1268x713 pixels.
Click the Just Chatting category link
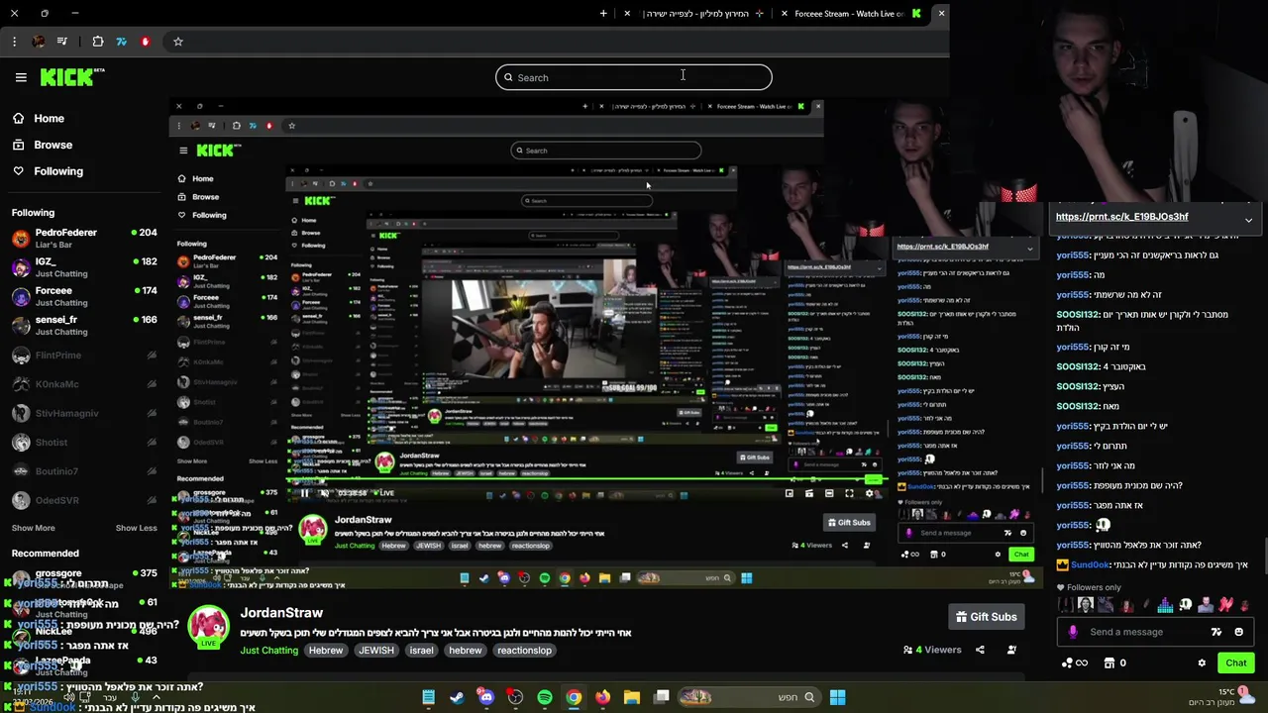[x=268, y=651]
